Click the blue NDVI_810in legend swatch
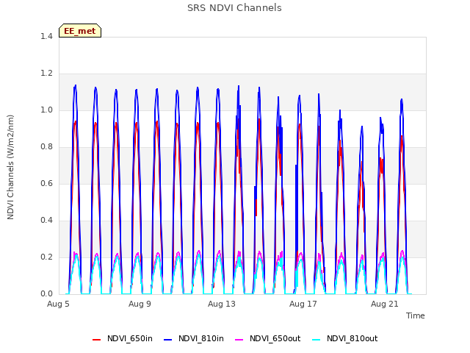 coord(168,340)
